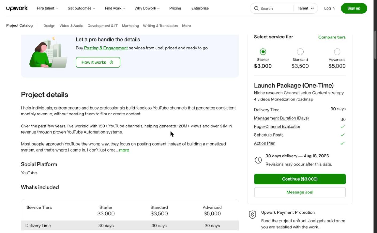
Task: Click the Schedule Posts checkmark
Action: (343, 135)
